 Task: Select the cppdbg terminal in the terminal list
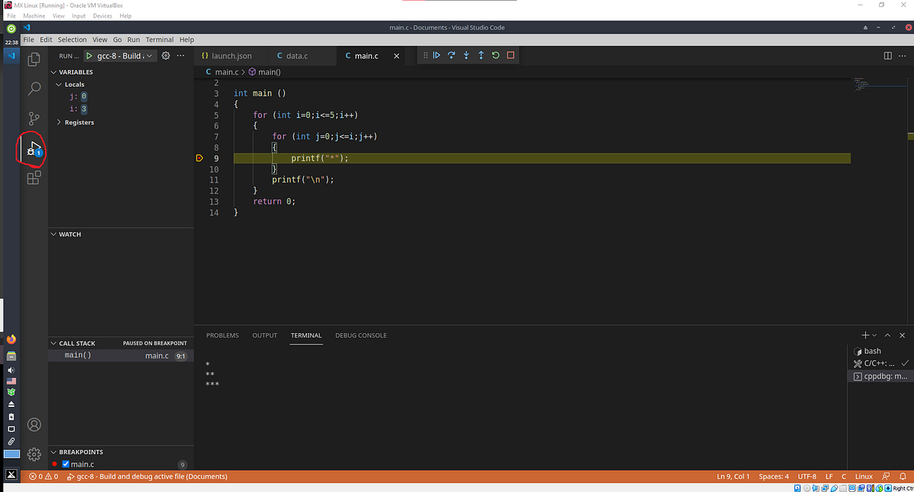[881, 376]
